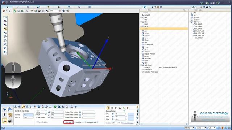Click calculator icon next to Z value field

[80, 112]
